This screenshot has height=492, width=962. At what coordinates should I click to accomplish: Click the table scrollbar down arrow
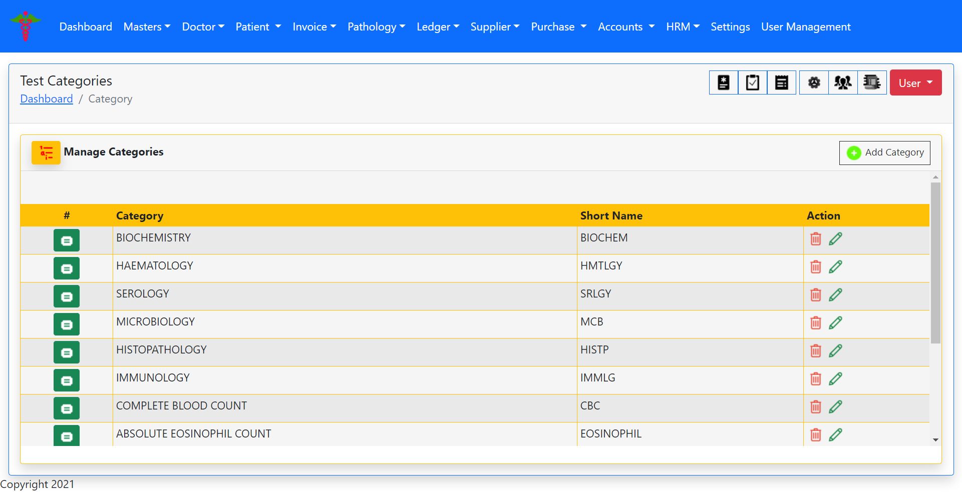tap(935, 440)
